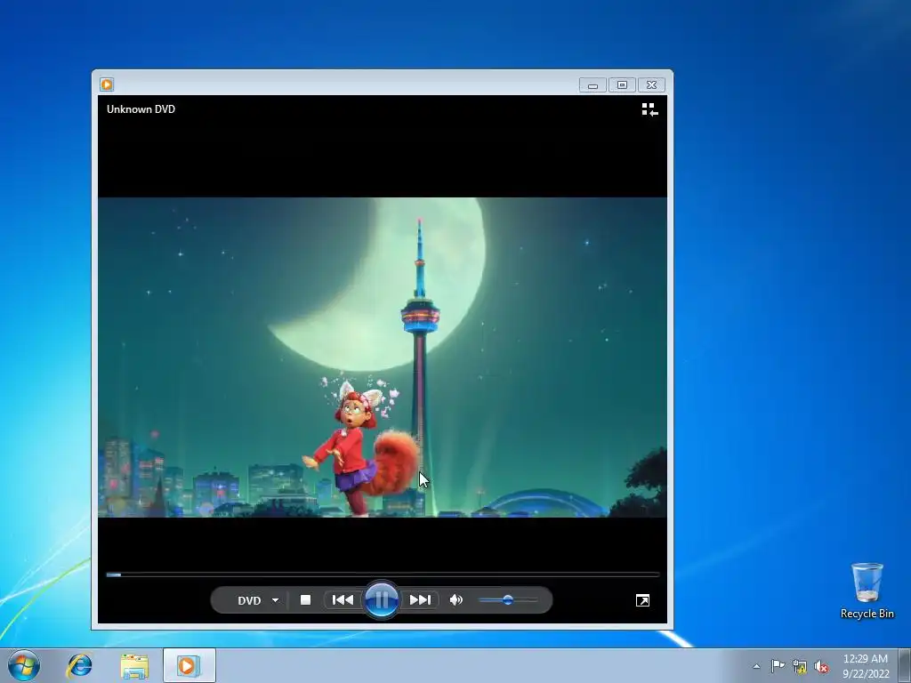The height and width of the screenshot is (683, 911).
Task: Select the Recycle Bin desktop icon
Action: [867, 591]
